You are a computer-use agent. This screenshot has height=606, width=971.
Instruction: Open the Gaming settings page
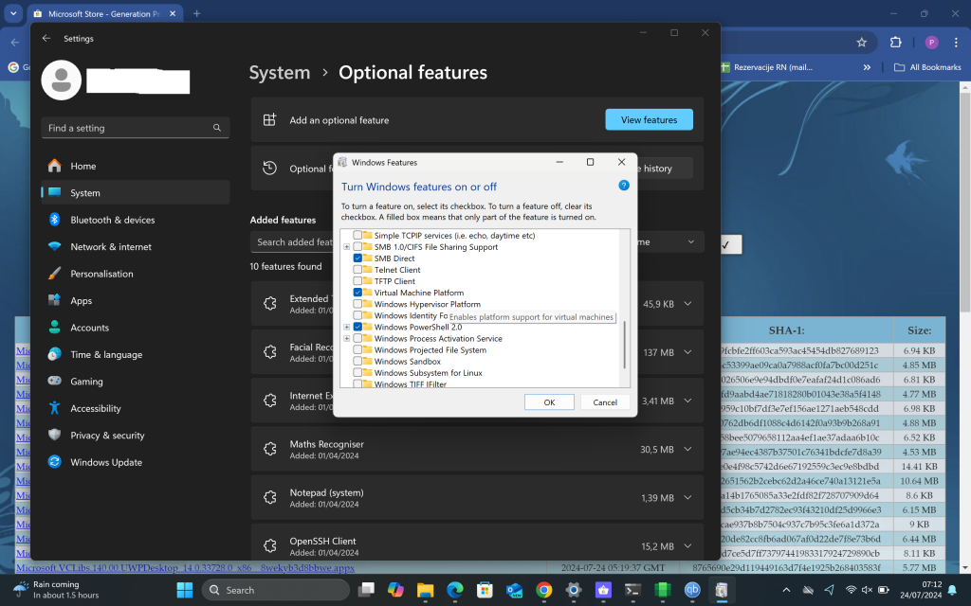[86, 382]
